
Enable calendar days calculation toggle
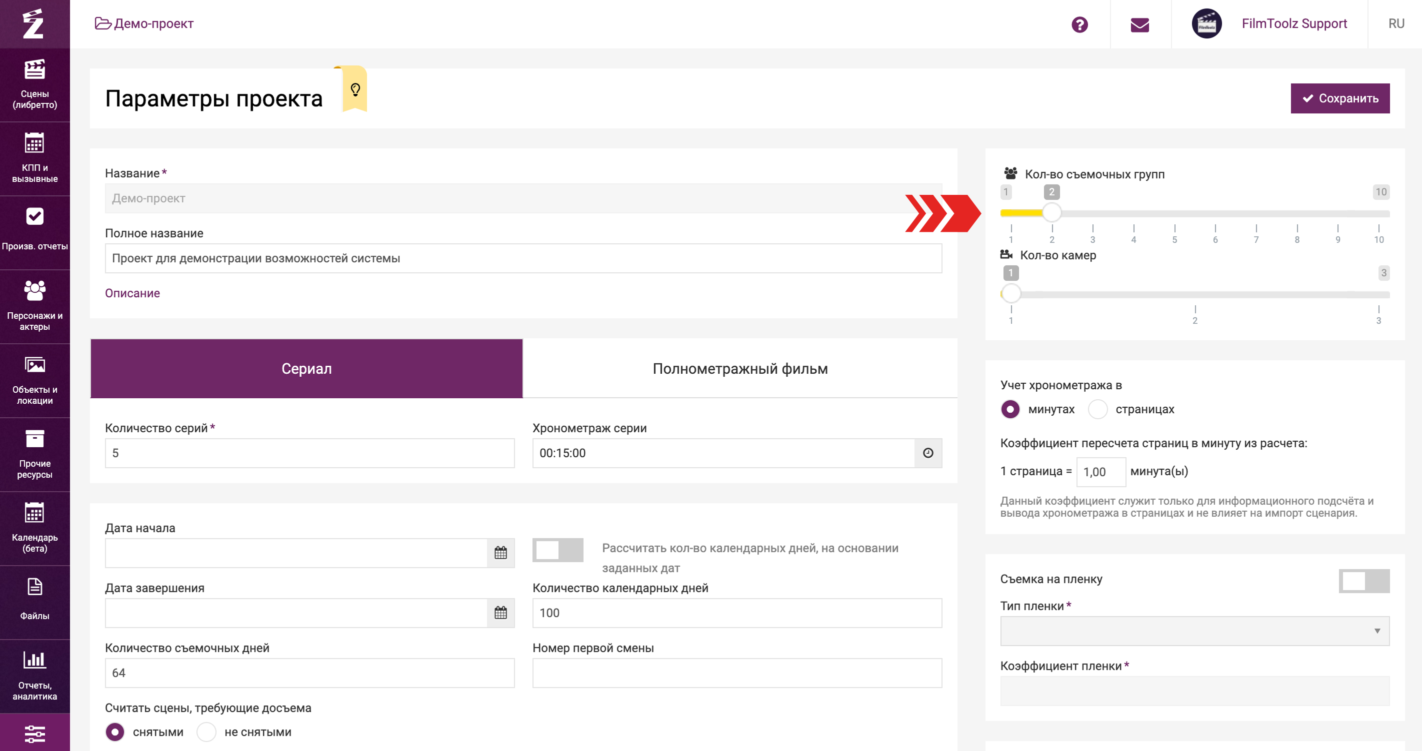[557, 550]
